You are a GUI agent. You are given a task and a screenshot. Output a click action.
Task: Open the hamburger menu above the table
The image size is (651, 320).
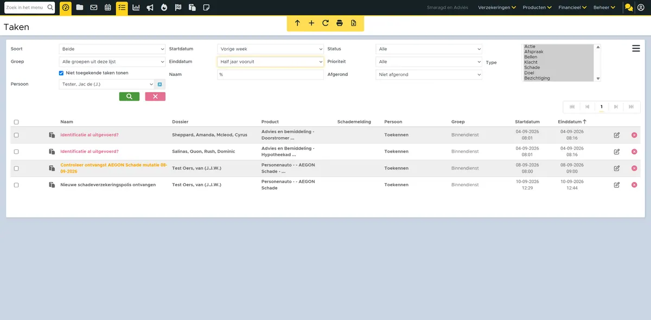(x=636, y=49)
